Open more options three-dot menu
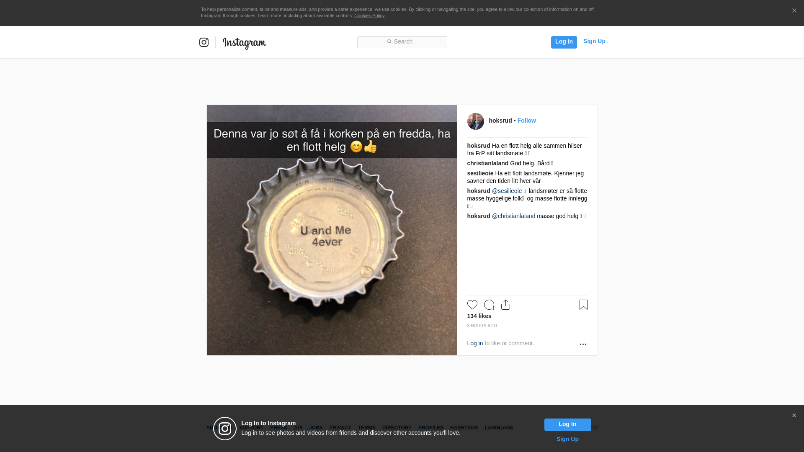This screenshot has width=804, height=452. (x=583, y=344)
